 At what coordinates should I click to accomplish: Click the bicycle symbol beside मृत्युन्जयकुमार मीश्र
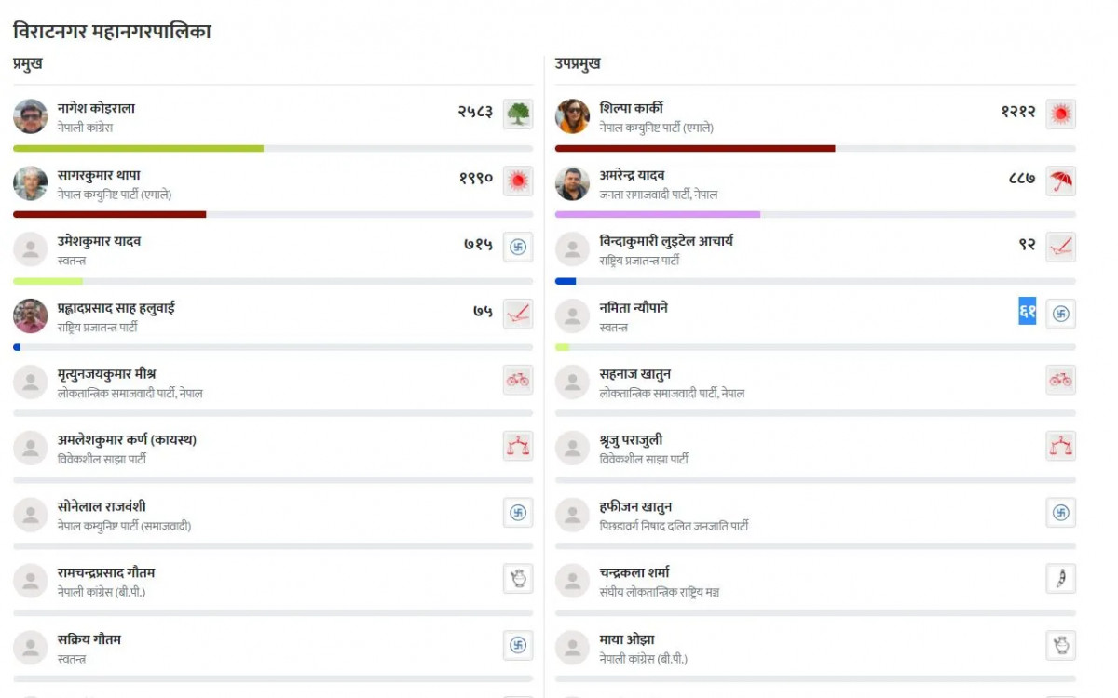pyautogui.click(x=518, y=380)
